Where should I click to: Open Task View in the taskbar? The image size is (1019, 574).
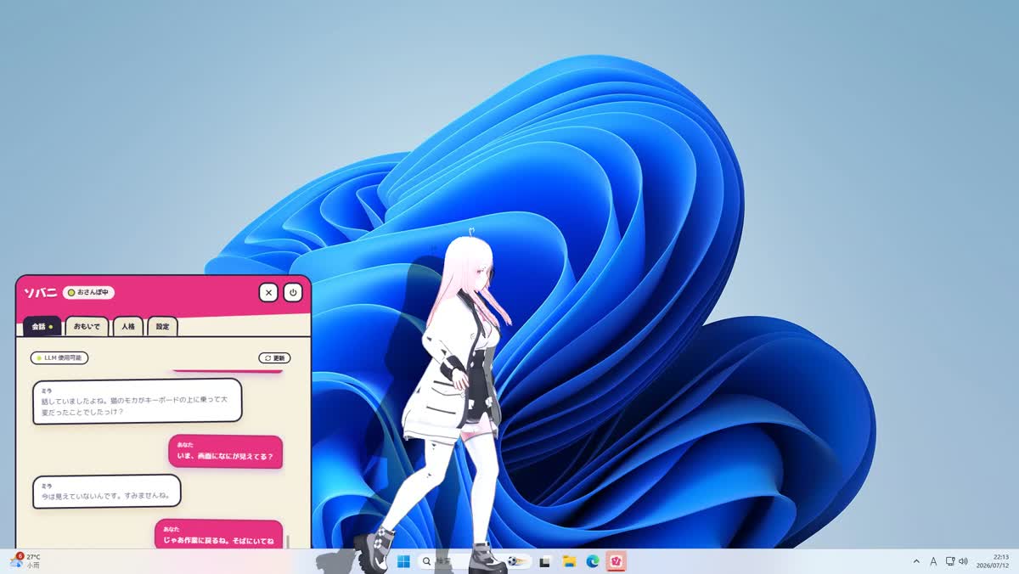tap(545, 561)
